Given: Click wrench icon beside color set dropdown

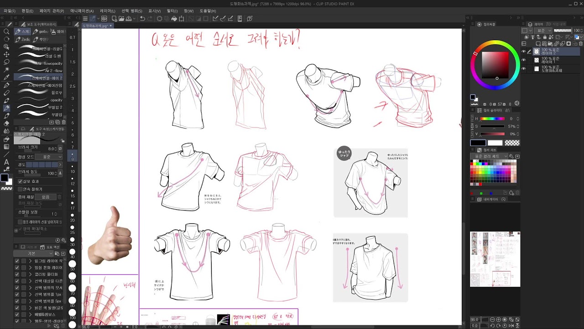Looking at the screenshot, I should pos(511,156).
